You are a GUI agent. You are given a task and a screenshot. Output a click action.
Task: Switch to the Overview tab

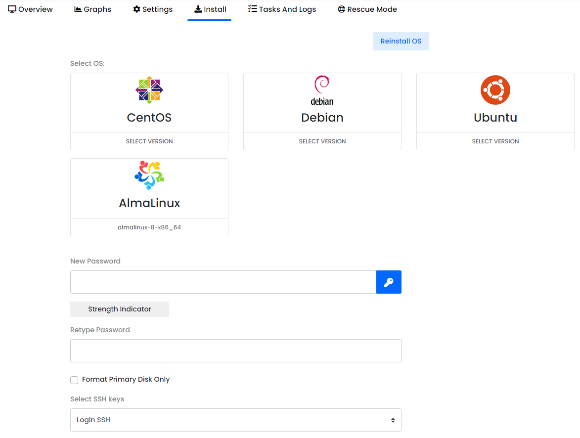tap(30, 9)
